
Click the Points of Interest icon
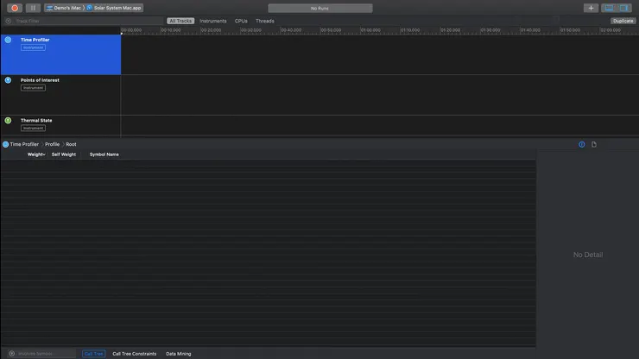pos(8,80)
